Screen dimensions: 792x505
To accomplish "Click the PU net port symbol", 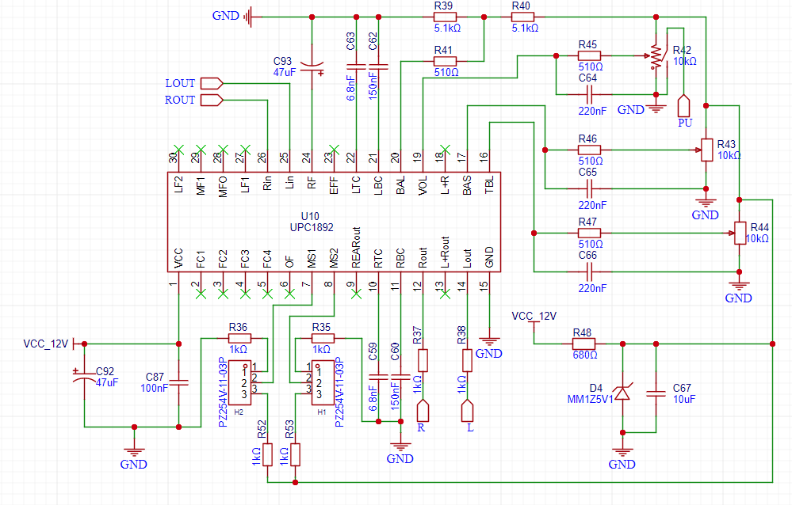I will (684, 105).
